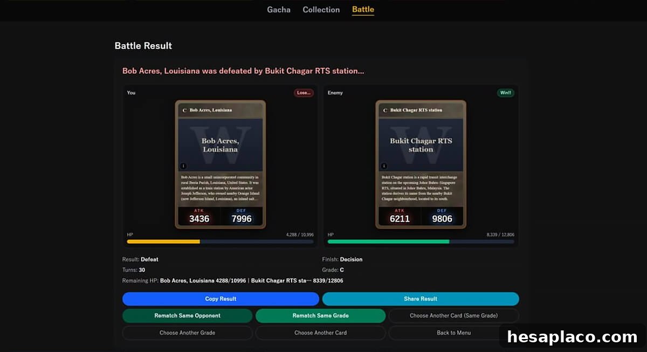The width and height of the screenshot is (647, 352).
Task: Click the Bob Acres, Louisiana card
Action: tap(221, 164)
